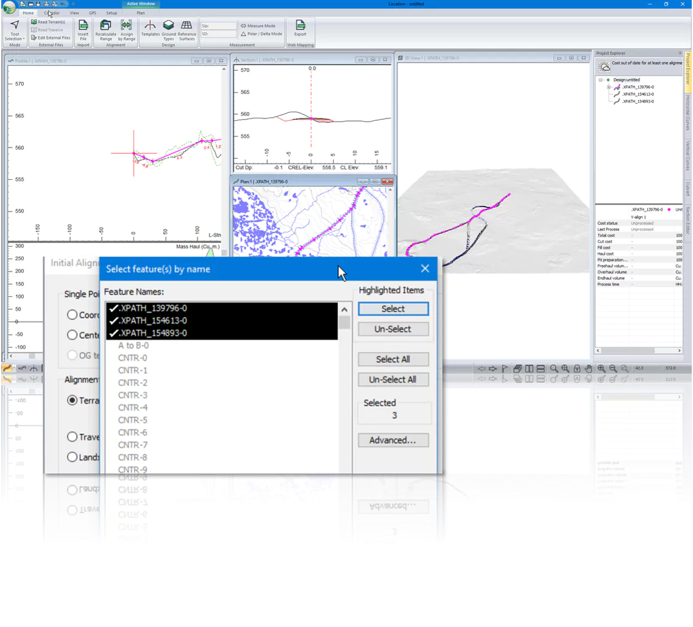
Task: Select the Coordinate single point radio button
Action: [72, 315]
